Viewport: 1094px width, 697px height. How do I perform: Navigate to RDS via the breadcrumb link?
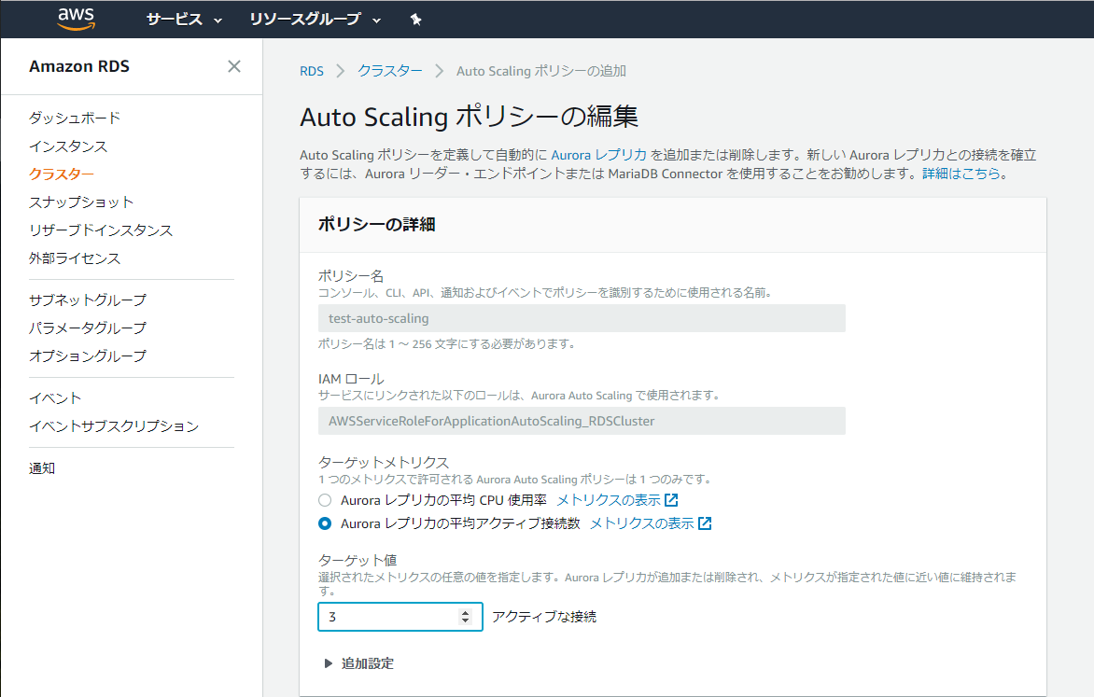(310, 70)
